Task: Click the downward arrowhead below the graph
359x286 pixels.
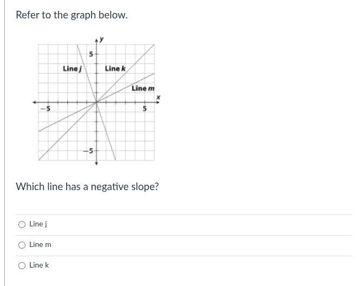Action: [x=96, y=163]
